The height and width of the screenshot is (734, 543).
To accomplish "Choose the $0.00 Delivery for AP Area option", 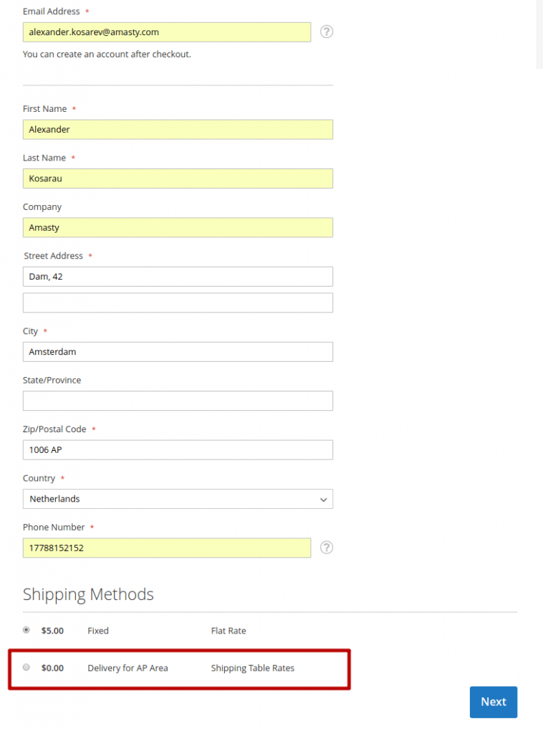I will pyautogui.click(x=27, y=667).
